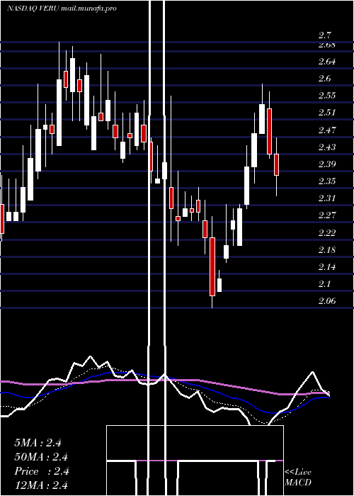354x496 pixels.
Task: Click the 2.55 price axis label
Action: click(x=327, y=96)
